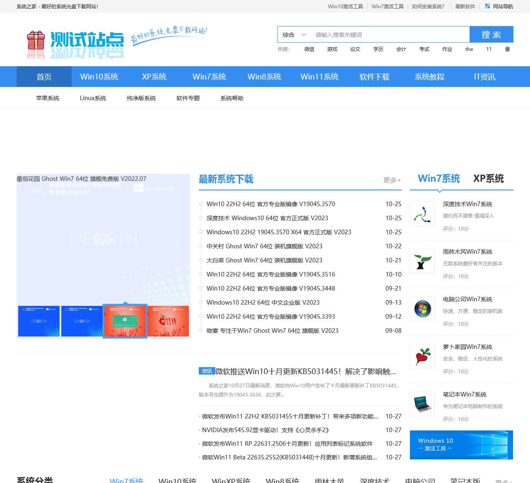Click the 雨林木风Win7系统 tree icon
The image size is (530, 483).
pos(422,261)
